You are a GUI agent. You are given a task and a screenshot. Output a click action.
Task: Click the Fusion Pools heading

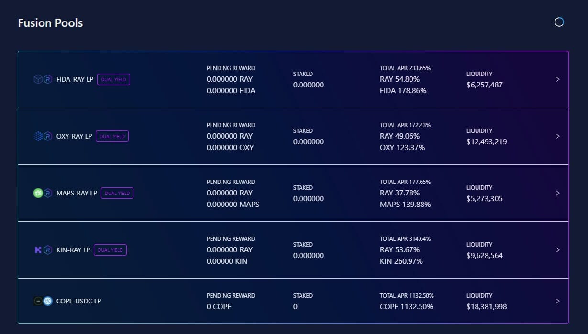50,23
